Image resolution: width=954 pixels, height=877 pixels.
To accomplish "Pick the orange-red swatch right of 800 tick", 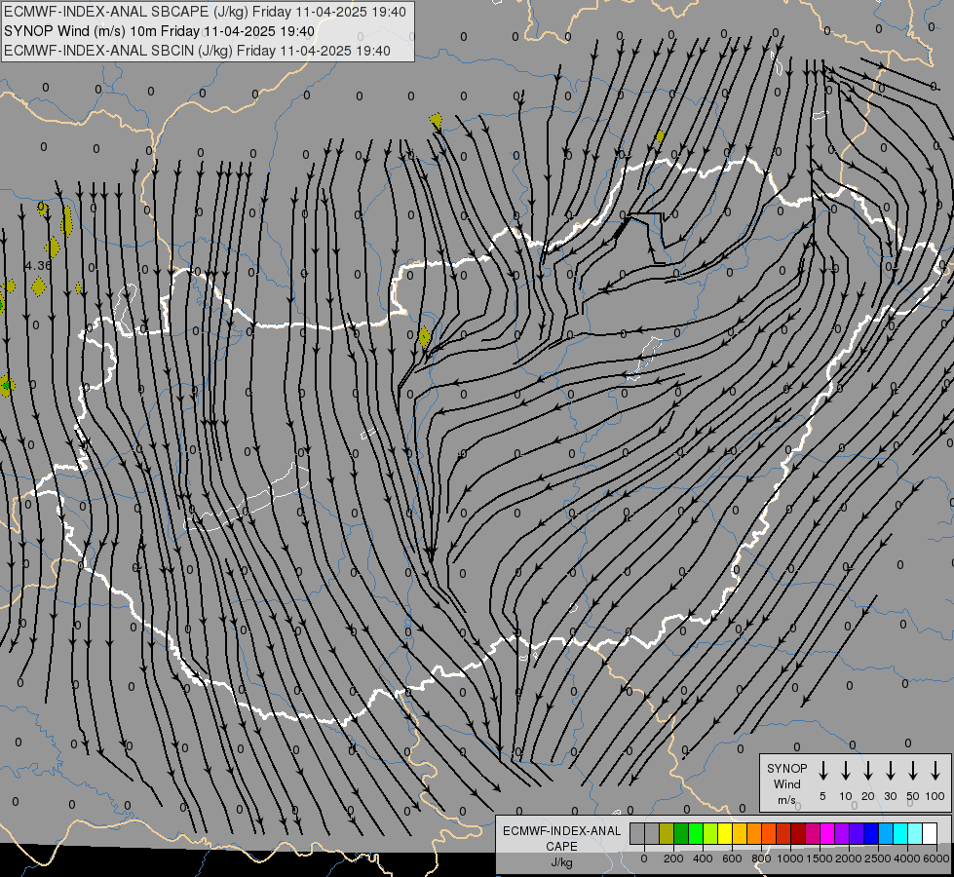I will tap(769, 834).
